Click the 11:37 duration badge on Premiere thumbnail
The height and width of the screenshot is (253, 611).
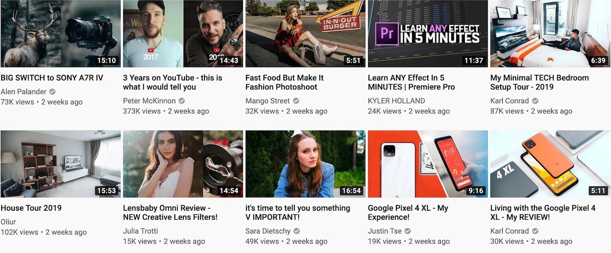pos(473,61)
